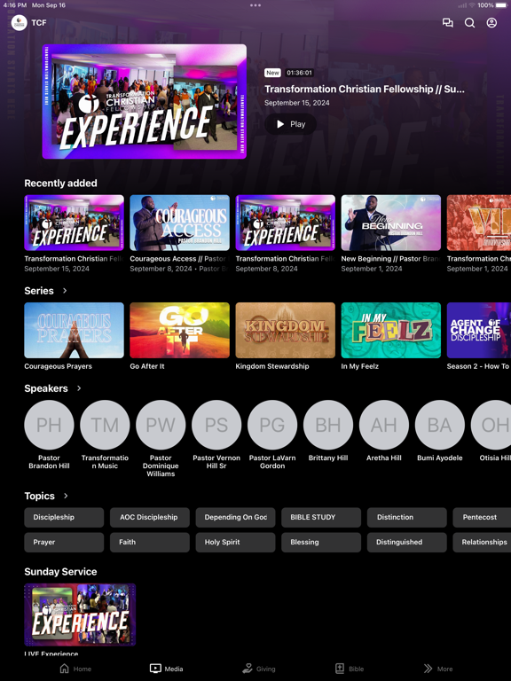Select speaker avatar BH Brittany Hill
Screen dimensions: 511x681
tap(328, 425)
